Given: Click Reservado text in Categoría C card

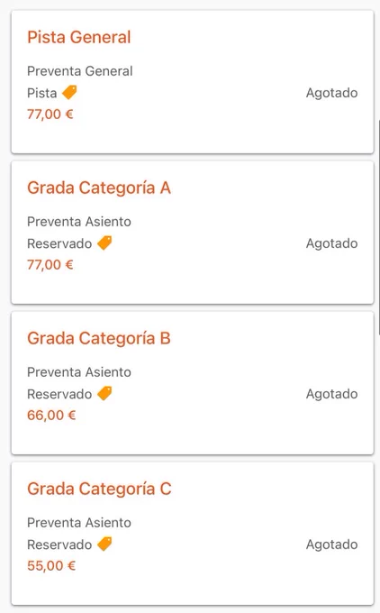Looking at the screenshot, I should click(59, 544).
